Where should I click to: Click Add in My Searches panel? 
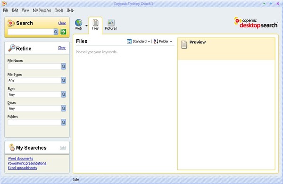[63, 148]
